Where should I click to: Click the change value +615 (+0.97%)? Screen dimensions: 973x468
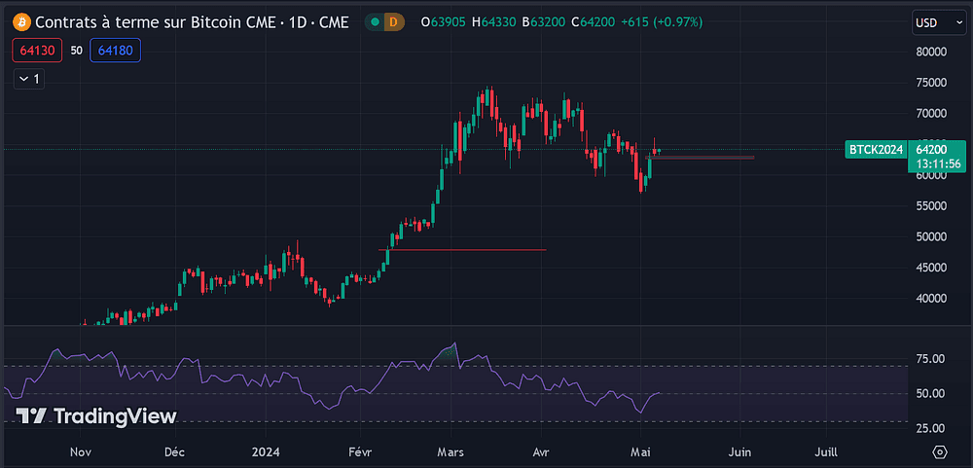coord(662,23)
